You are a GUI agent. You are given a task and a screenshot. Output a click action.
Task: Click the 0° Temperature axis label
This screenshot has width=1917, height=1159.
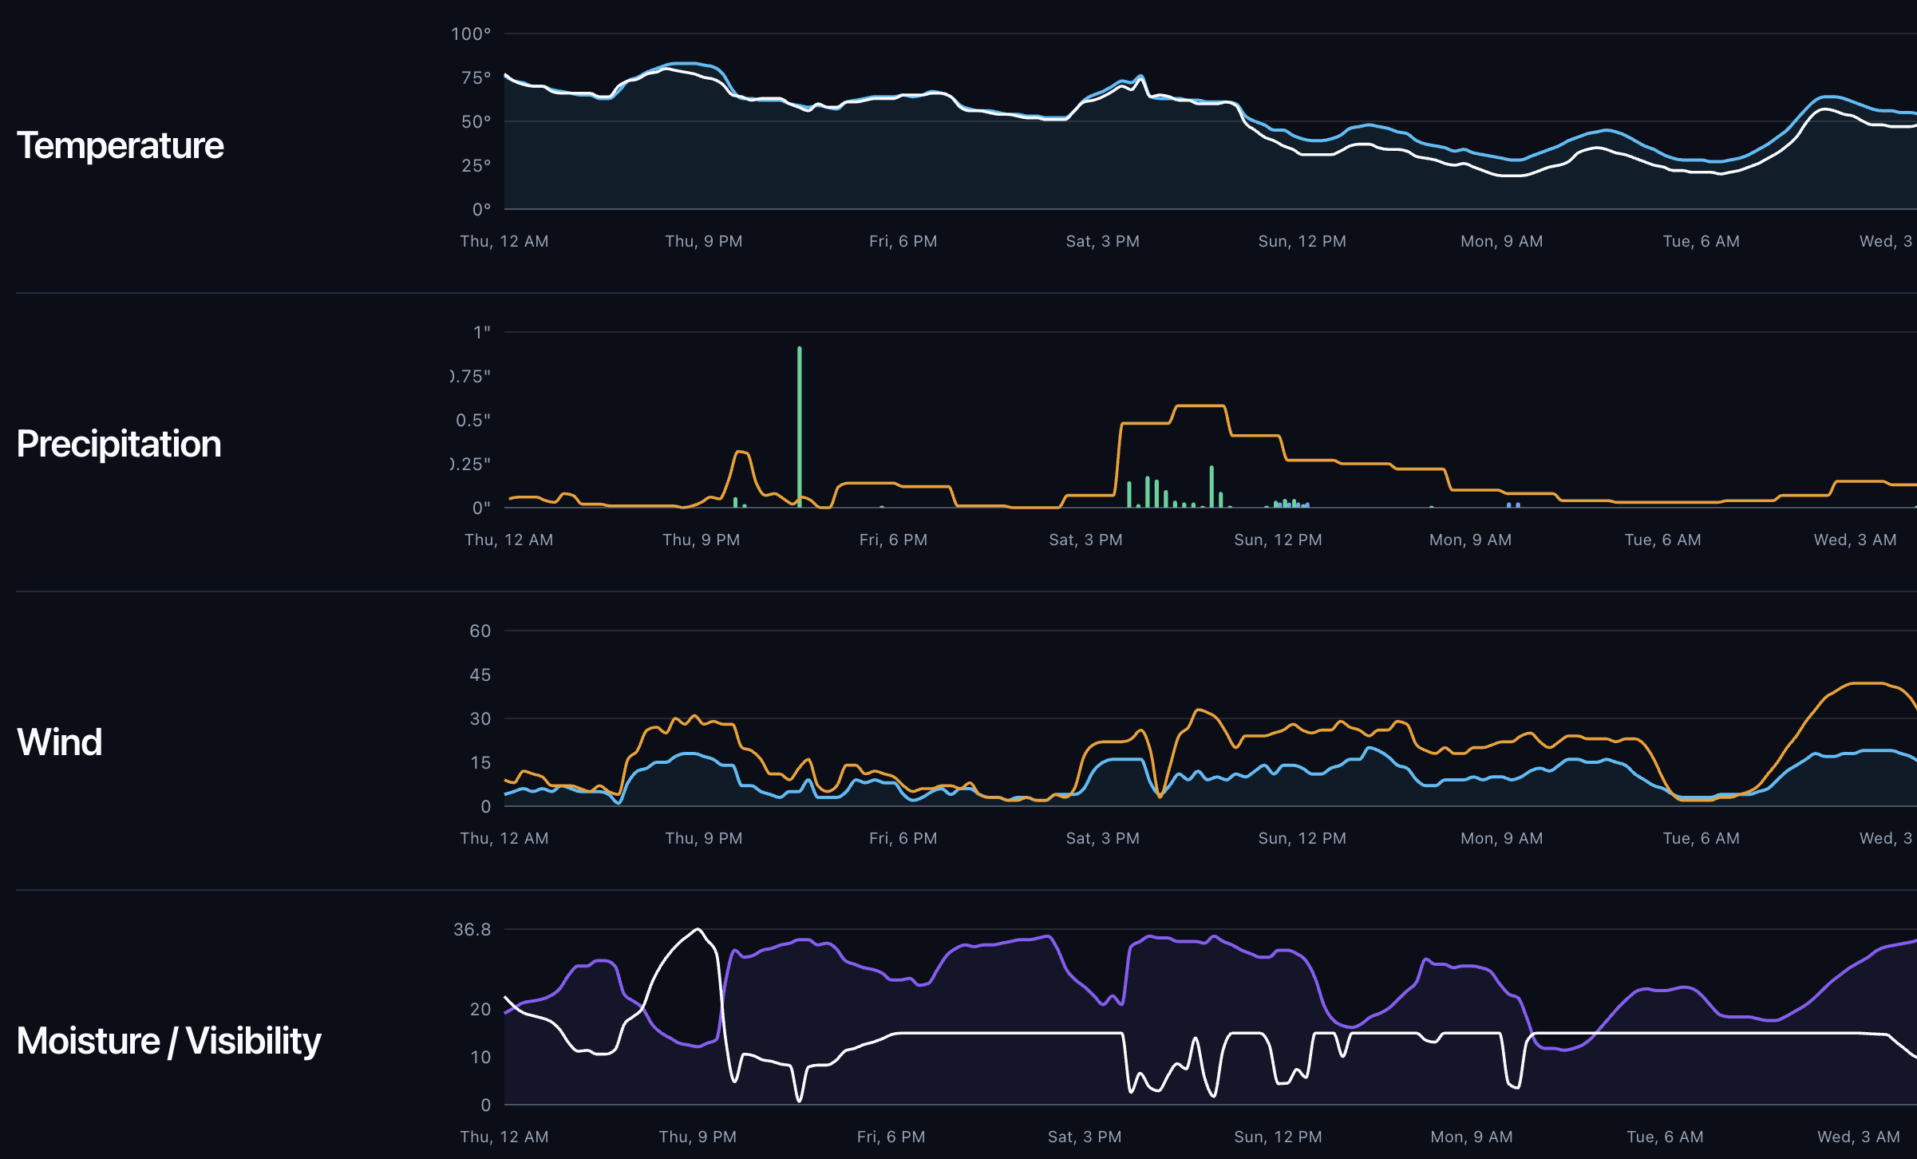pyautogui.click(x=482, y=209)
